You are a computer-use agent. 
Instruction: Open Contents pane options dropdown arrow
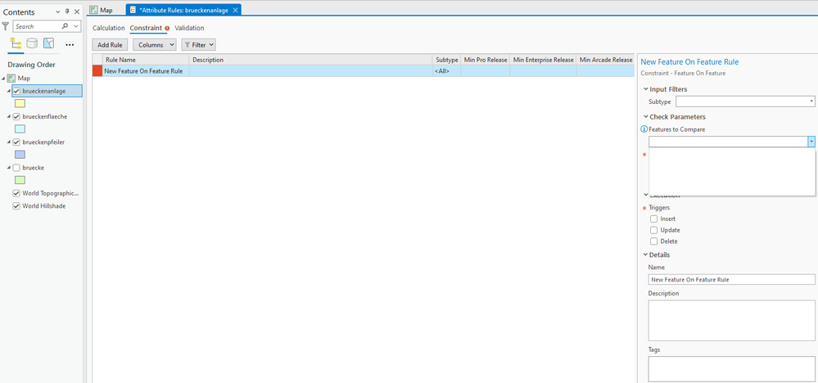(x=57, y=12)
